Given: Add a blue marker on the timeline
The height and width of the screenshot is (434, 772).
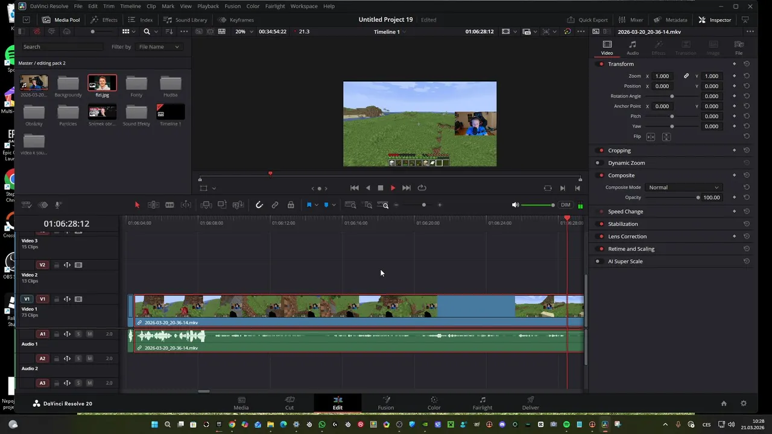Looking at the screenshot, I should pyautogui.click(x=326, y=205).
